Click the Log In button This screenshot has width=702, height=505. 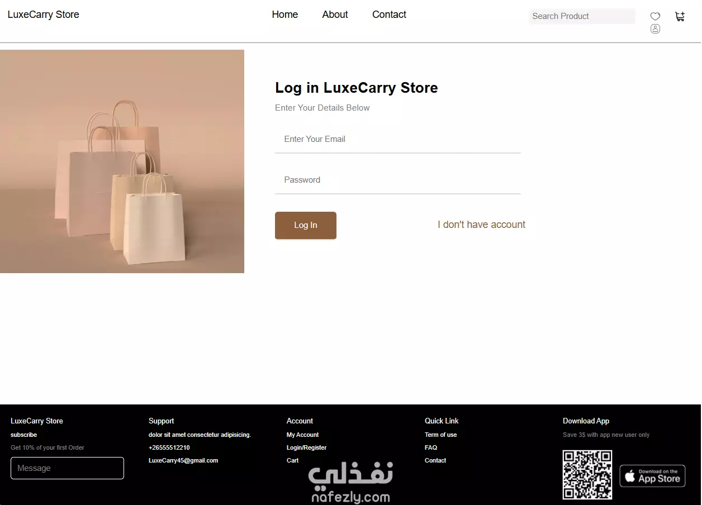point(306,225)
